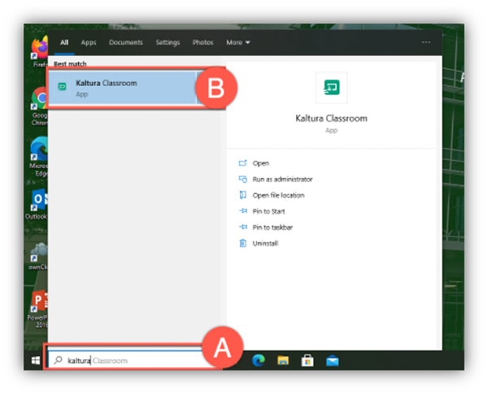Click Uninstall for Kaltura Classroom
Image resolution: width=488 pixels, height=394 pixels.
tap(265, 243)
